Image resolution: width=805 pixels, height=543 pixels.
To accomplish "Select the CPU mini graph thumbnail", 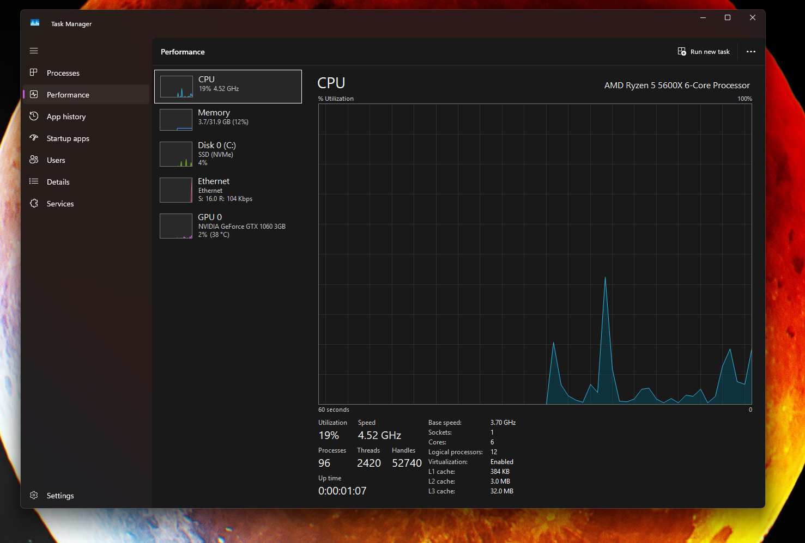I will point(176,87).
